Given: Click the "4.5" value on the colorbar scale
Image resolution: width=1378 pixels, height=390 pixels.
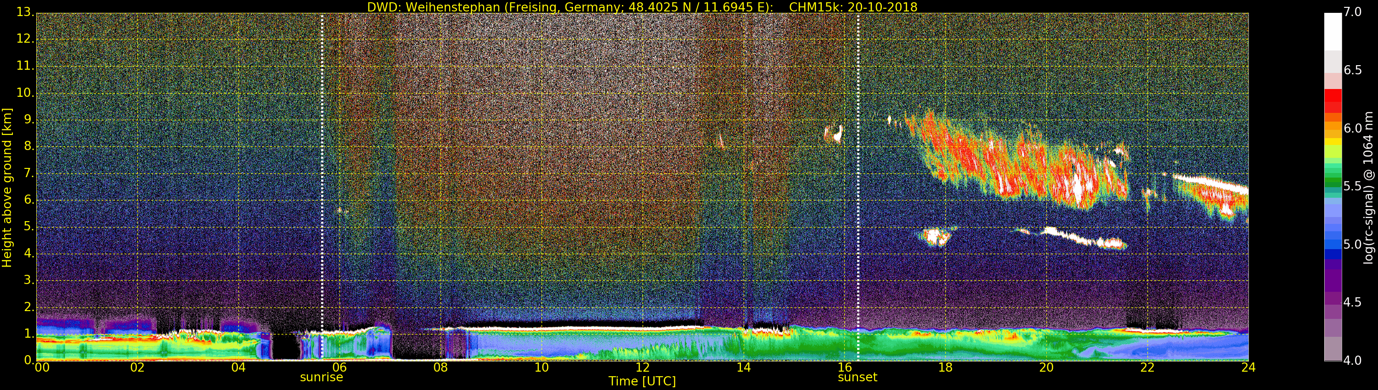Looking at the screenshot, I should [1352, 302].
